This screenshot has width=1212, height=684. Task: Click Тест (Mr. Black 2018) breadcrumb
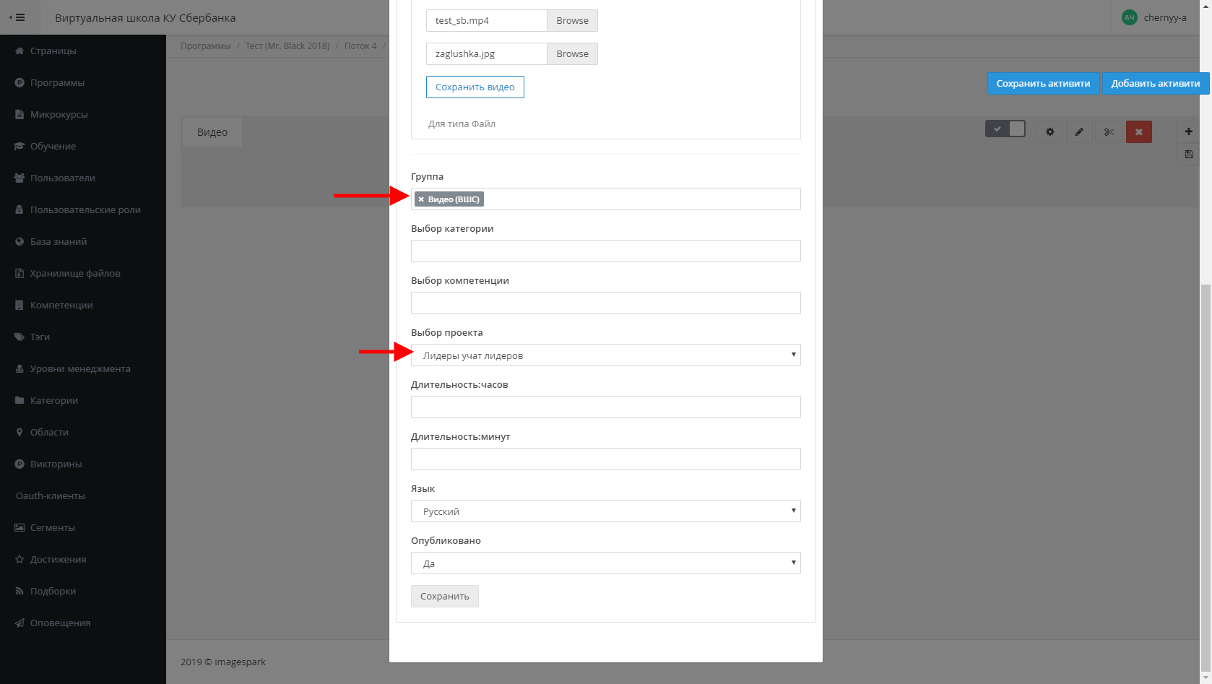click(x=287, y=46)
